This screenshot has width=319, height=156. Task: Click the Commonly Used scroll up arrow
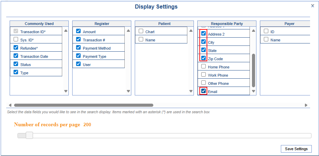tap(66, 31)
